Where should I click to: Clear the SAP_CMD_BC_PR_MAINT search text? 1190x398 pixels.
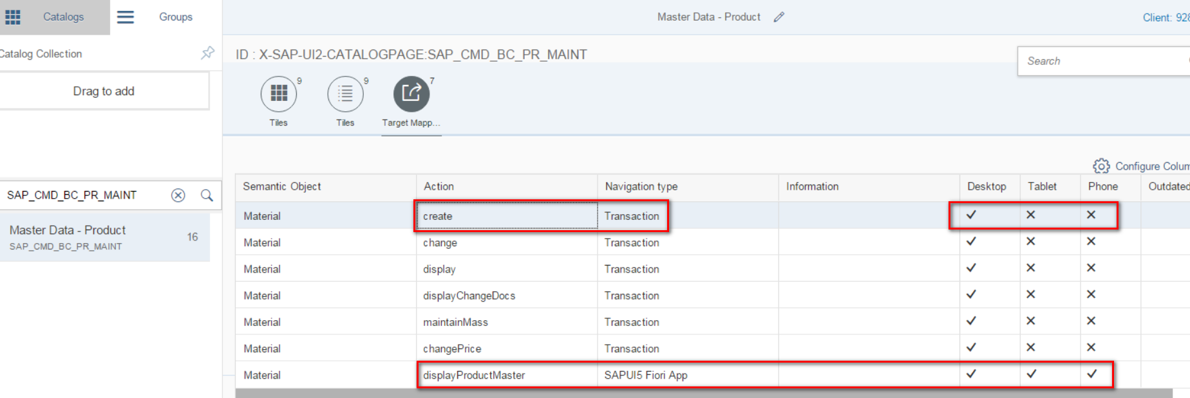tap(178, 195)
